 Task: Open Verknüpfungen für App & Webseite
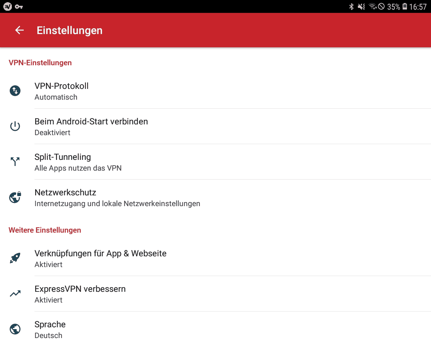tap(215, 258)
